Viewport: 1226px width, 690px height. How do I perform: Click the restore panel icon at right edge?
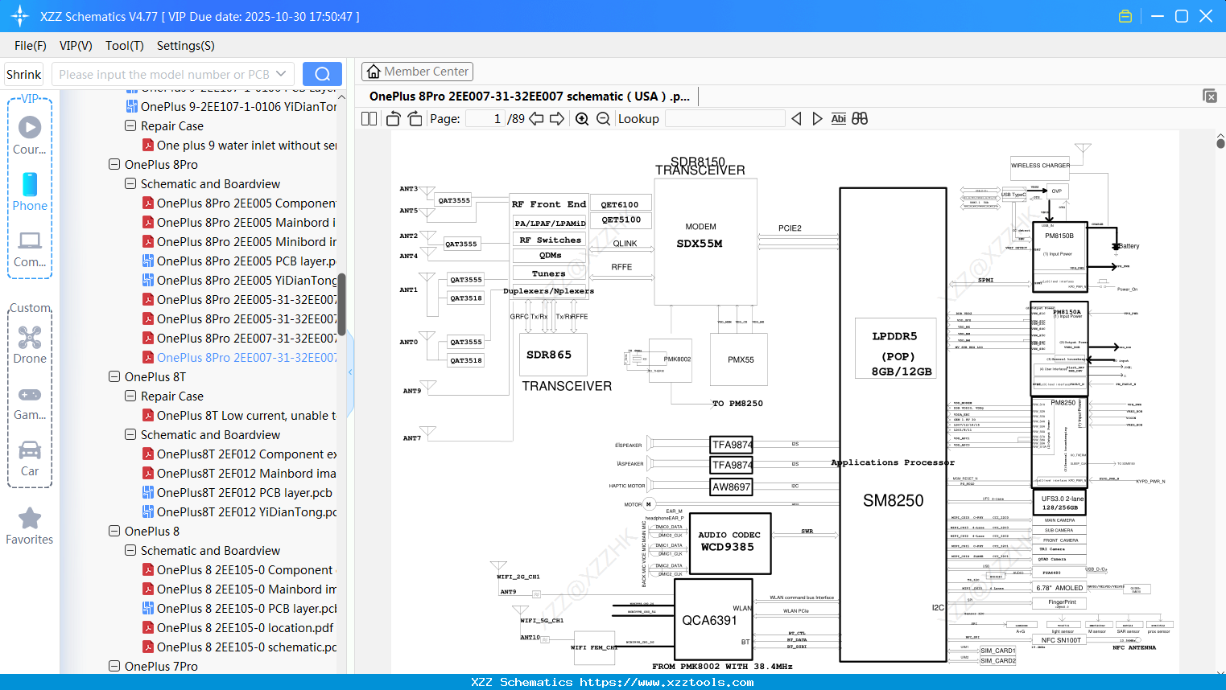tap(1210, 96)
